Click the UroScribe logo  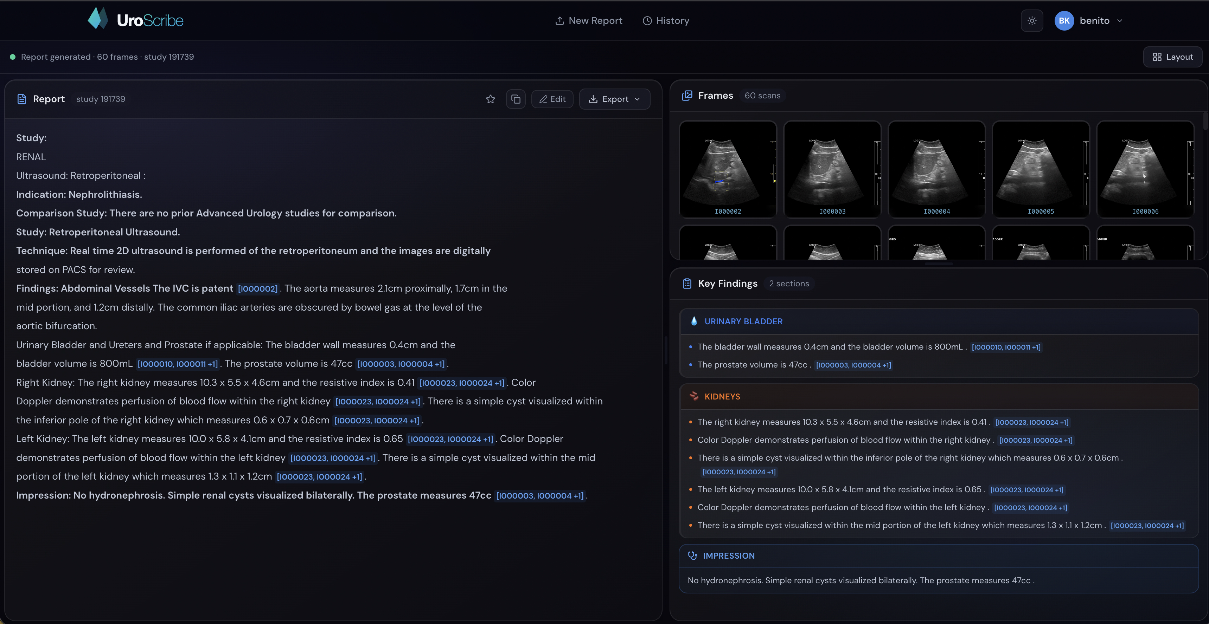(x=136, y=20)
